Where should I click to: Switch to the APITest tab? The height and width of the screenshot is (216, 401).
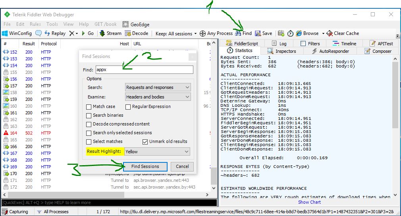pyautogui.click(x=381, y=43)
